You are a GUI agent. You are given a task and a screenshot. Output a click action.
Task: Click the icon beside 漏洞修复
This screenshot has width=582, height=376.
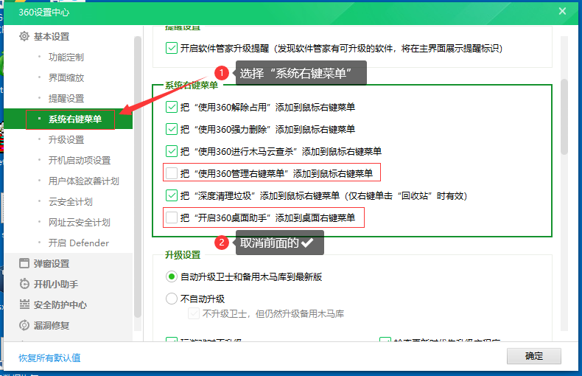[24, 325]
